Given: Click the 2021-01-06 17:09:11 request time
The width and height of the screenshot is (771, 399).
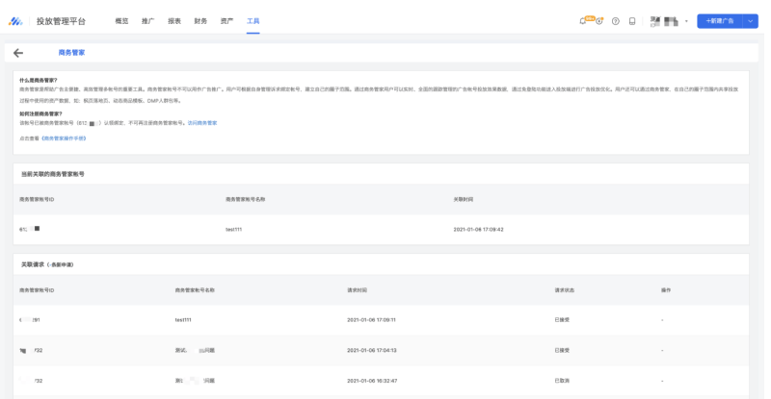Looking at the screenshot, I should coord(371,320).
